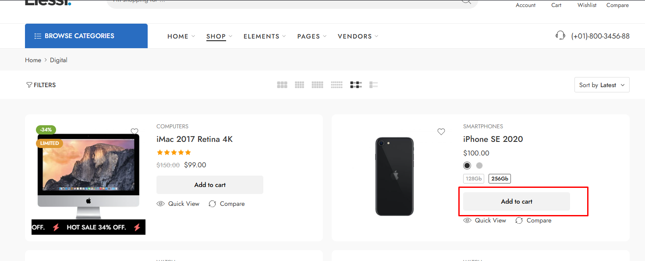The image size is (645, 261).
Task: Select the 128Gb storage option
Action: pyautogui.click(x=474, y=179)
